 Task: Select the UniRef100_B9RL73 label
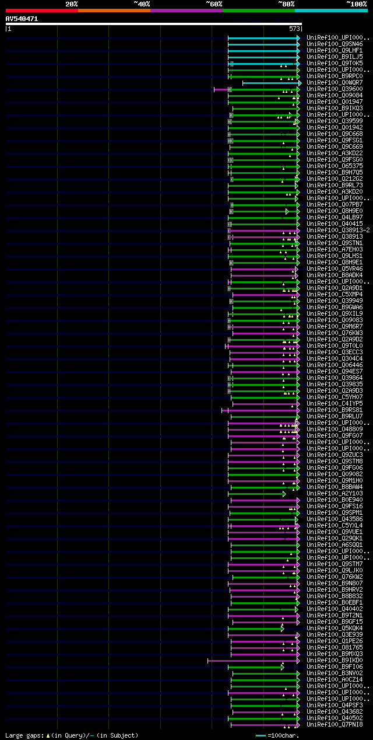(x=335, y=185)
